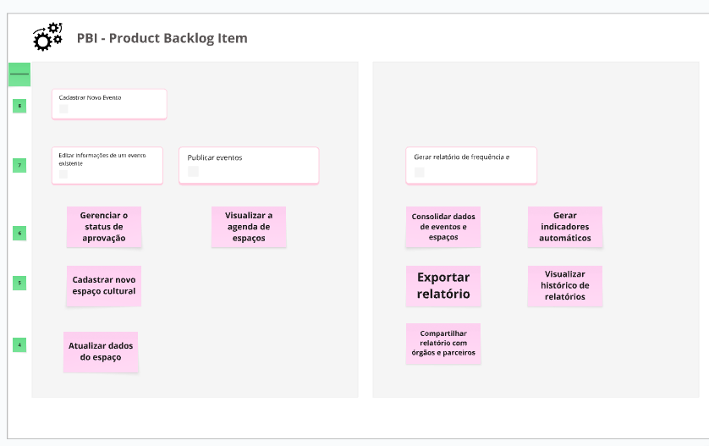This screenshot has width=709, height=446.
Task: Select the Visualizar a agenda de espaços note
Action: point(249,227)
